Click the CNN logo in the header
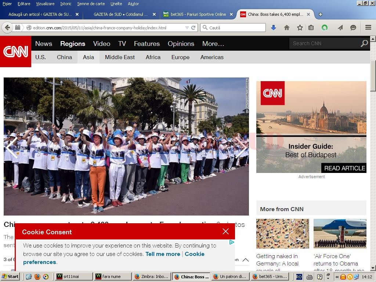This screenshot has height=282, width=376. tap(15, 51)
